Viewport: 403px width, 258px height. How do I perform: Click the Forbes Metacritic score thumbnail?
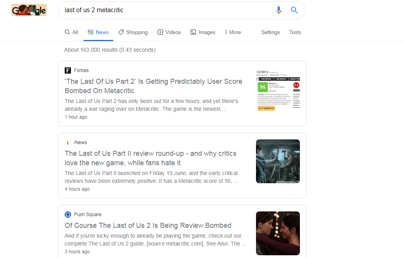pos(278,89)
